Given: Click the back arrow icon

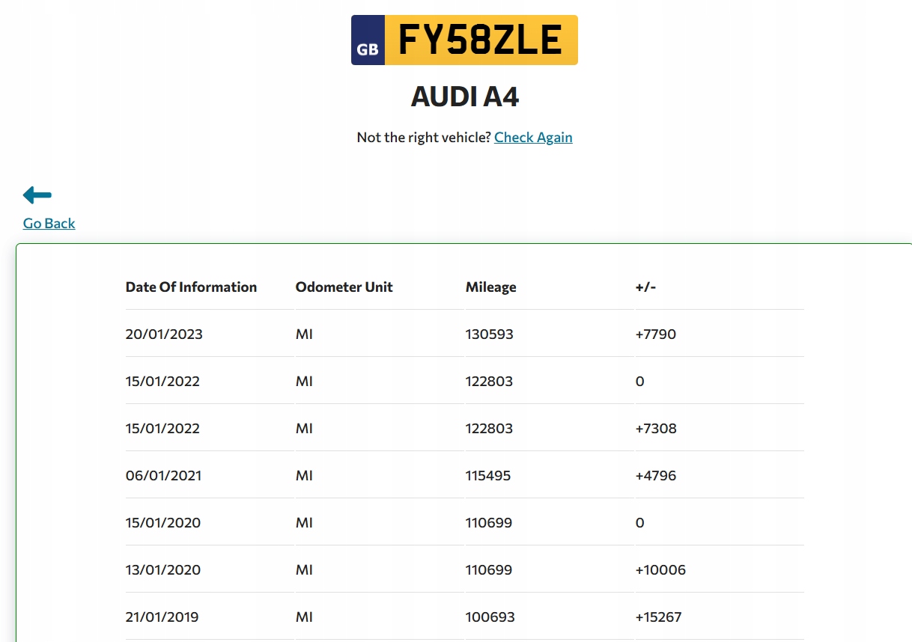Looking at the screenshot, I should coord(37,195).
